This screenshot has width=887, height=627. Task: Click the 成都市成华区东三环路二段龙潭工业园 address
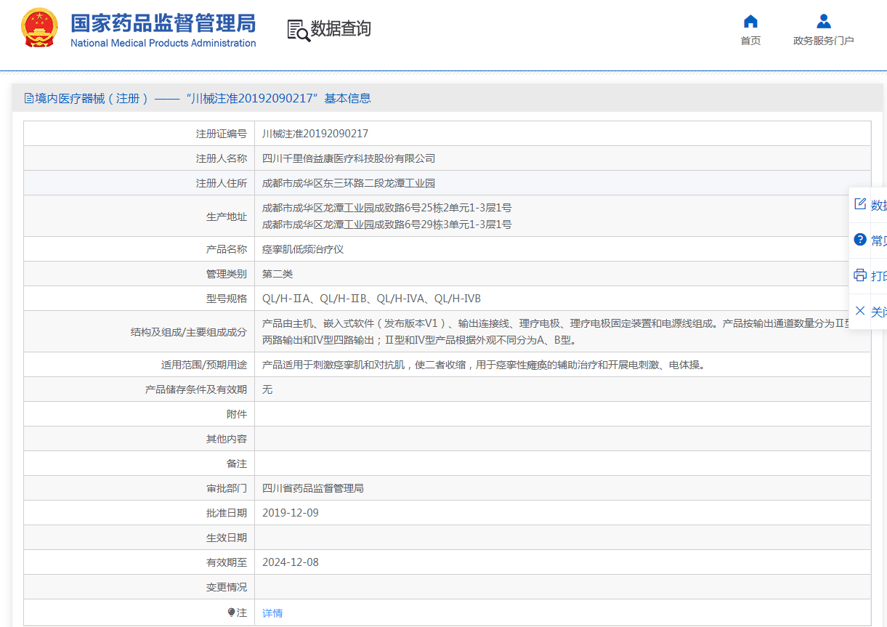tap(349, 183)
